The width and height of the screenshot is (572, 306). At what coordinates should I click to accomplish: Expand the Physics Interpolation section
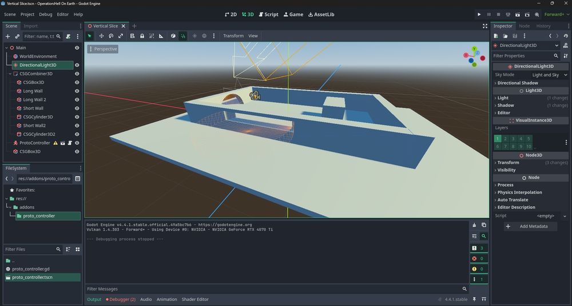pyautogui.click(x=519, y=192)
